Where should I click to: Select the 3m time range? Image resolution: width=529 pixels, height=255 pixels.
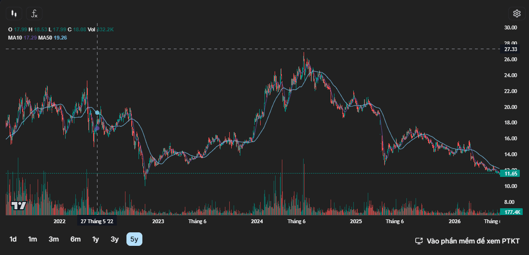coord(54,239)
